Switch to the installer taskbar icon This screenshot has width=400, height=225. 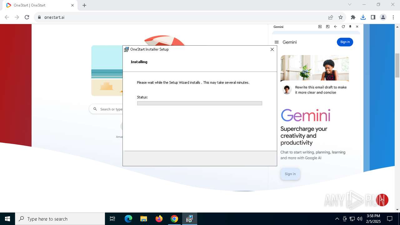tap(189, 219)
